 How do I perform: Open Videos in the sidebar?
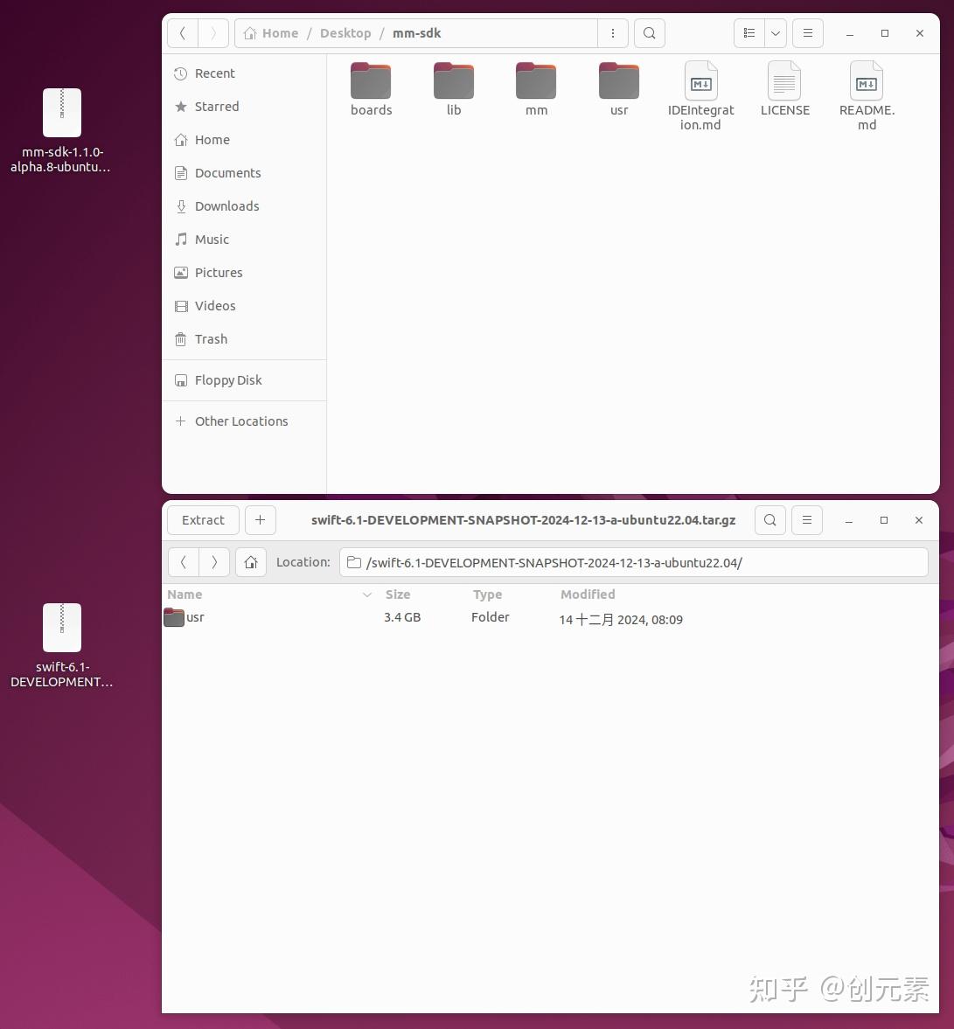coord(244,306)
